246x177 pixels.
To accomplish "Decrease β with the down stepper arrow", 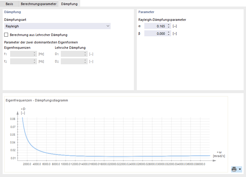I will 168,35.
